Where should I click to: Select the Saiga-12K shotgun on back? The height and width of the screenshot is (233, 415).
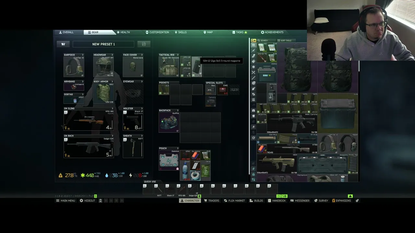(89, 148)
